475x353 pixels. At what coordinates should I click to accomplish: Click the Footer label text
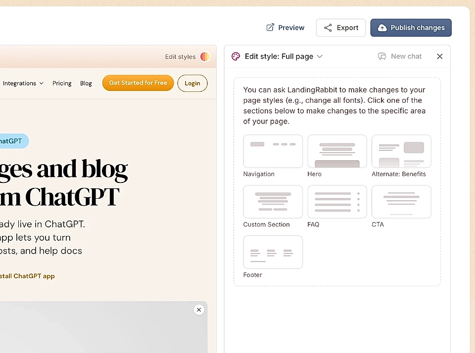253,275
